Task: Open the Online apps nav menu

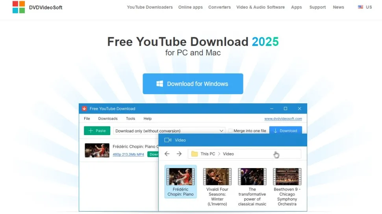Action: (190, 7)
